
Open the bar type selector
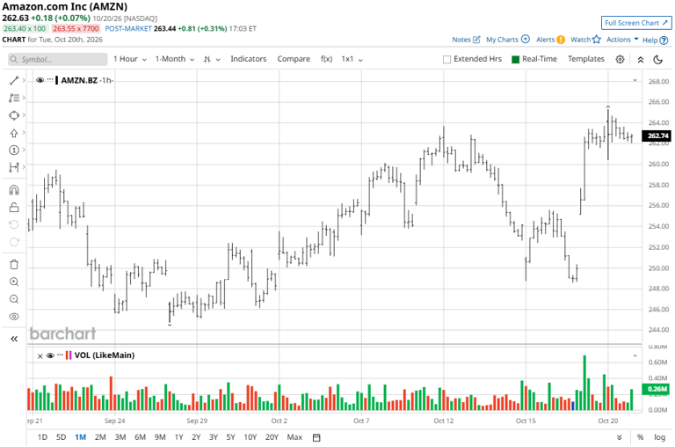point(212,59)
